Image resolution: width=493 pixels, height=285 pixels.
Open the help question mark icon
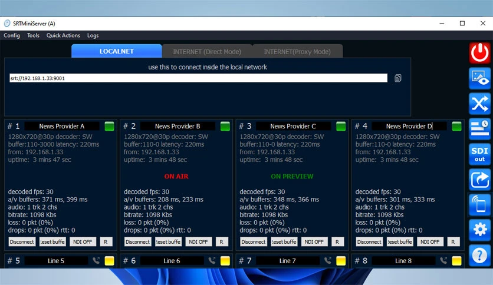[479, 256]
